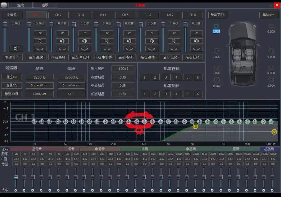Click preset slot 3 under 机器存档
Screen dimensions: 281x197
(166, 77)
